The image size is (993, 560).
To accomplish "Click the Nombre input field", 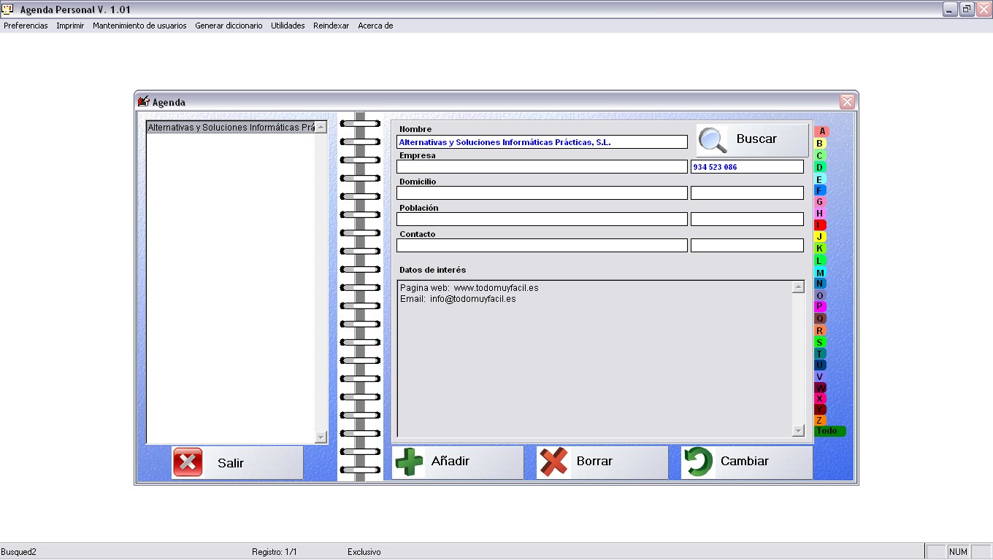I will point(542,142).
